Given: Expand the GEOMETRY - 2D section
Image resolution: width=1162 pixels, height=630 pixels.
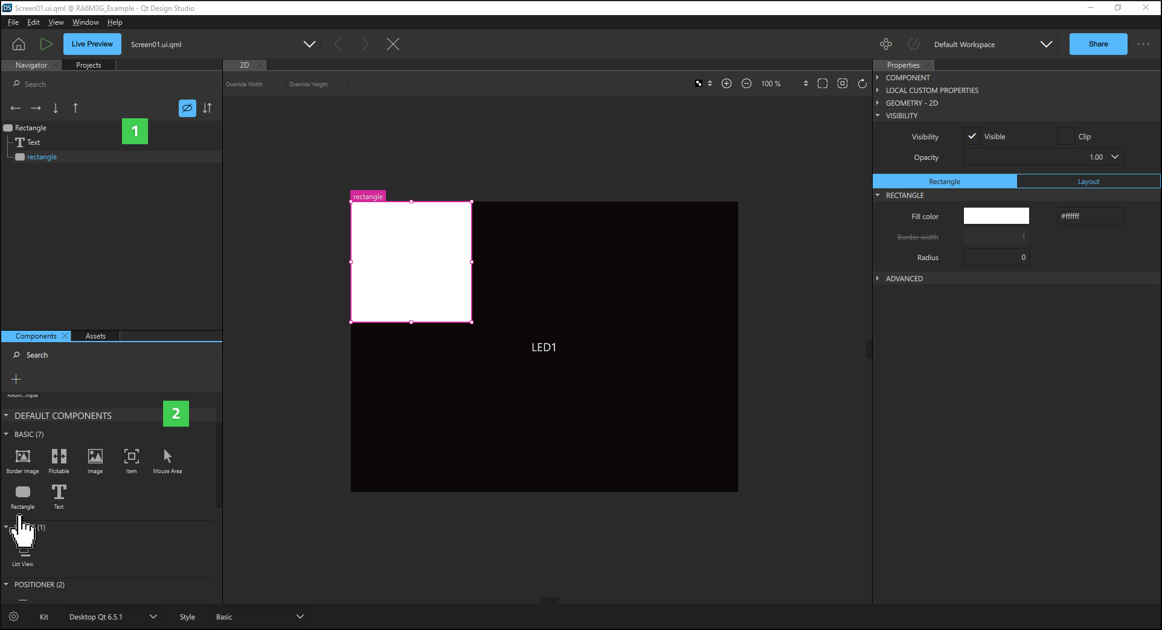Looking at the screenshot, I should click(x=911, y=103).
